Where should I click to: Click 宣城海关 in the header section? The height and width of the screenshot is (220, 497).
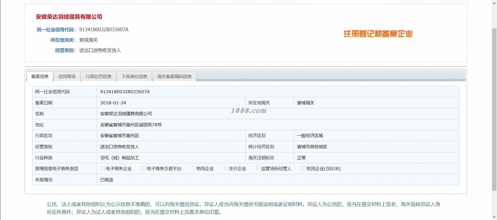click(x=89, y=40)
